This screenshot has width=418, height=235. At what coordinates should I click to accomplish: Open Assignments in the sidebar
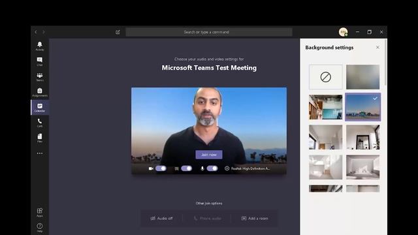click(x=40, y=92)
